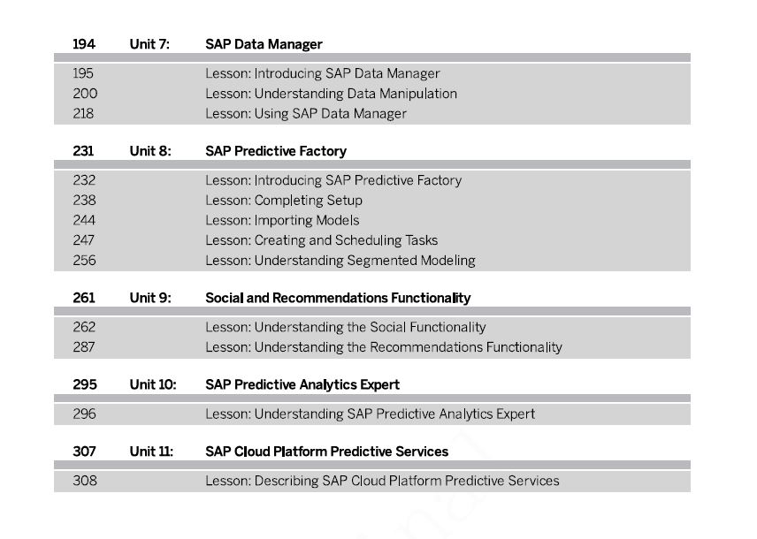Open Understanding the Recommendations Functionality lesson
The height and width of the screenshot is (539, 757).
(x=384, y=347)
